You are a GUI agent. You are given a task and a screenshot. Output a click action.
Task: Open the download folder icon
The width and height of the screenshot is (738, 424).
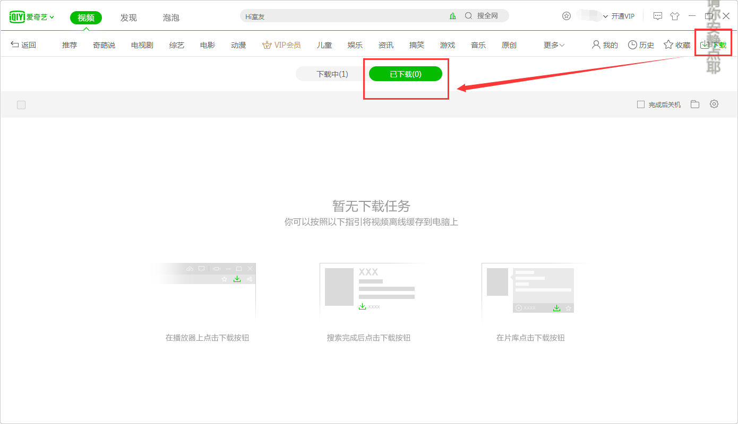pos(694,104)
